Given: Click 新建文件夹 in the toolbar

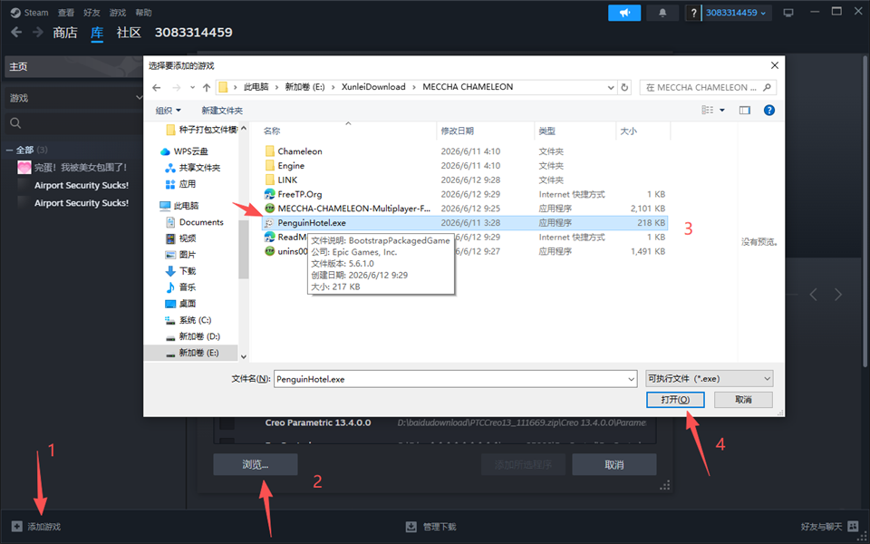Looking at the screenshot, I should point(222,111).
